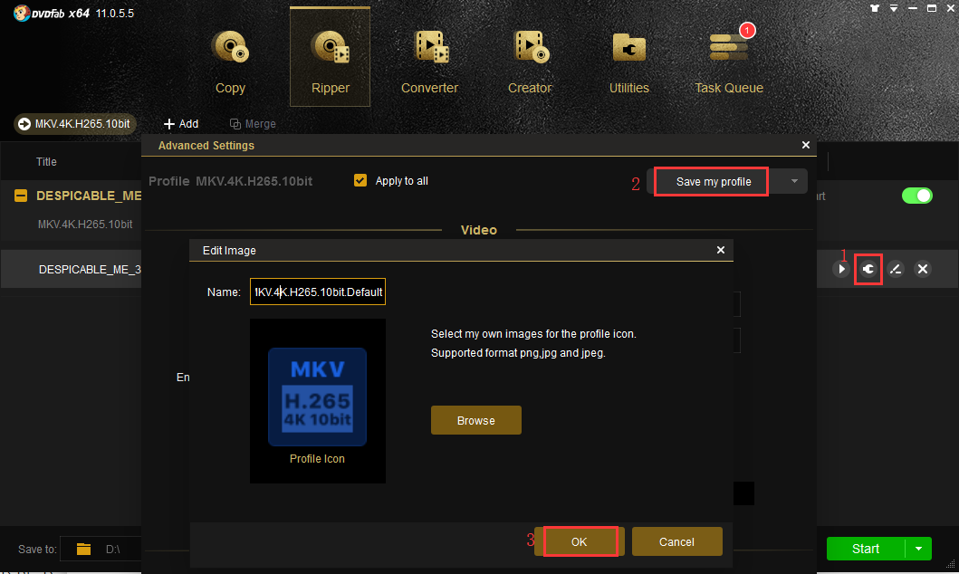Viewport: 959px width, 574px height.
Task: Open the Utilities module
Action: tap(628, 62)
